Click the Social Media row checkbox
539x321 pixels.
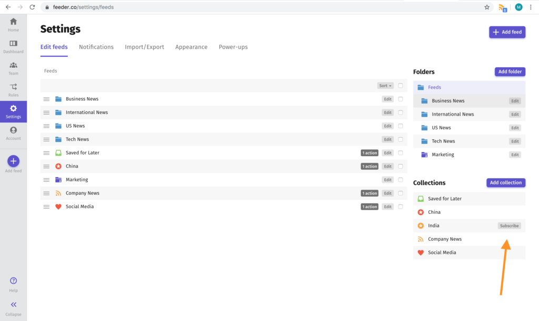pyautogui.click(x=401, y=206)
